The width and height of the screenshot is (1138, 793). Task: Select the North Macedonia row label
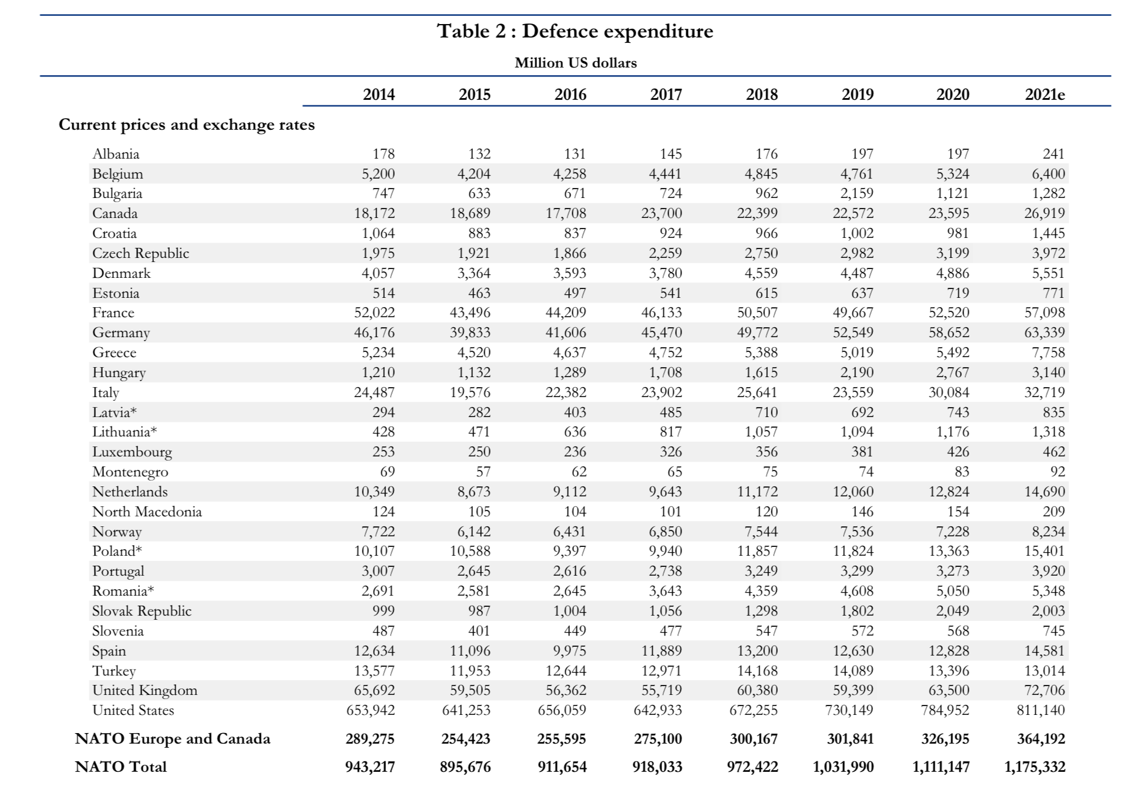click(x=147, y=512)
